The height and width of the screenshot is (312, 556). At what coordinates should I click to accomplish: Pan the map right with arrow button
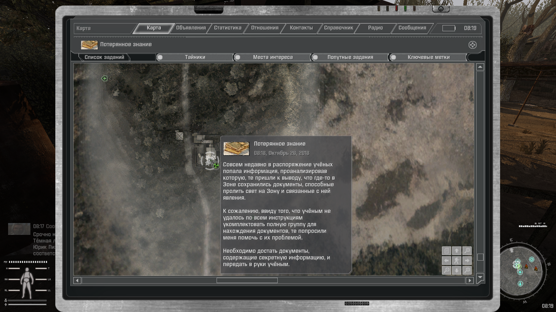click(x=467, y=261)
